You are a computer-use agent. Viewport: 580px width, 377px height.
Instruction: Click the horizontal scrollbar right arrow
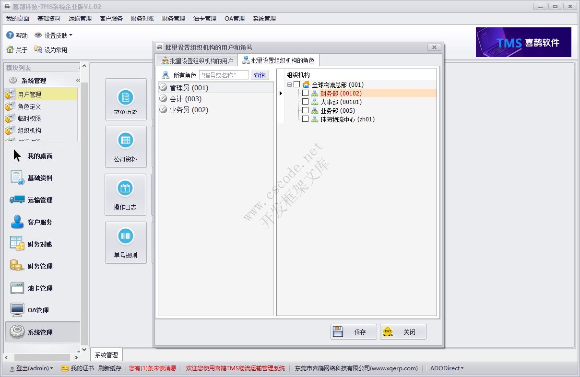pos(76,357)
